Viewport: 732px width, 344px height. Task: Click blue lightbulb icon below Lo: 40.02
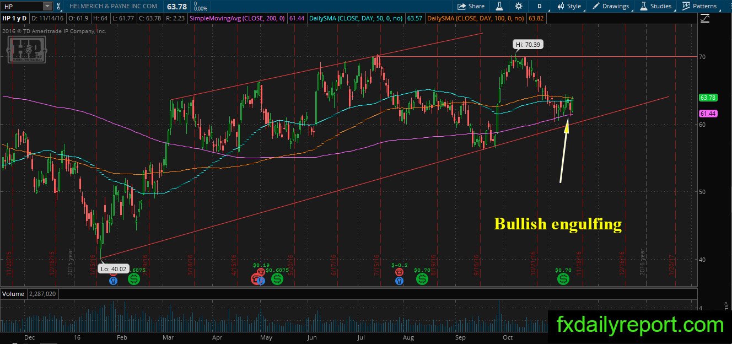(113, 281)
